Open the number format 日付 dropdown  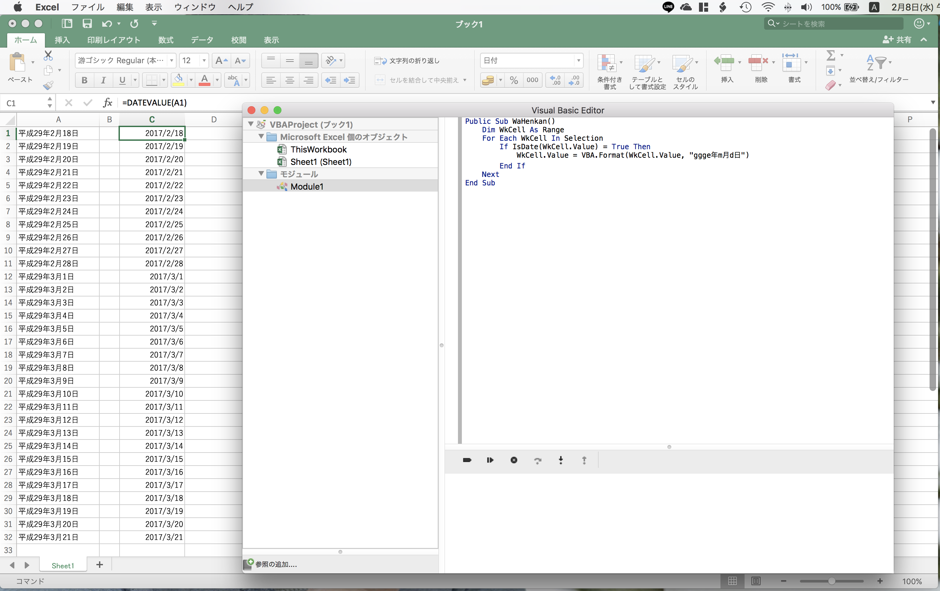click(x=578, y=61)
